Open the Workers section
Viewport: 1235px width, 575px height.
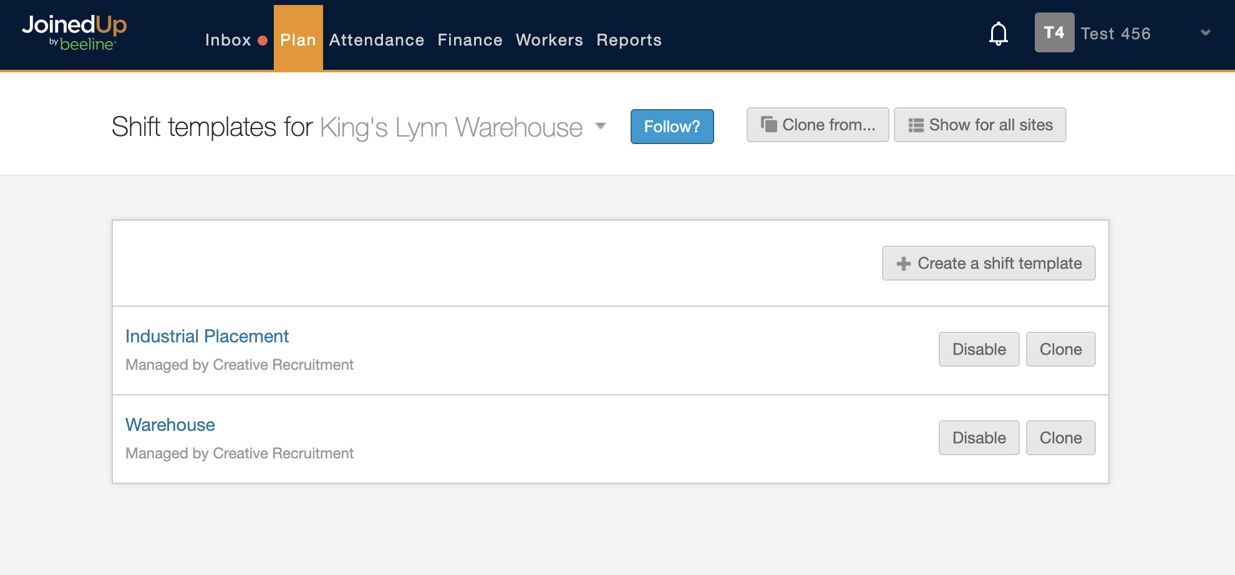pos(549,40)
